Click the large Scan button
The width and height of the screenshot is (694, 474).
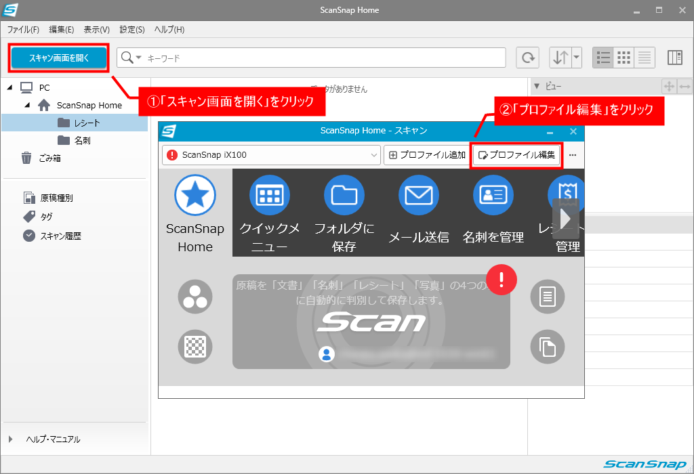(x=371, y=322)
